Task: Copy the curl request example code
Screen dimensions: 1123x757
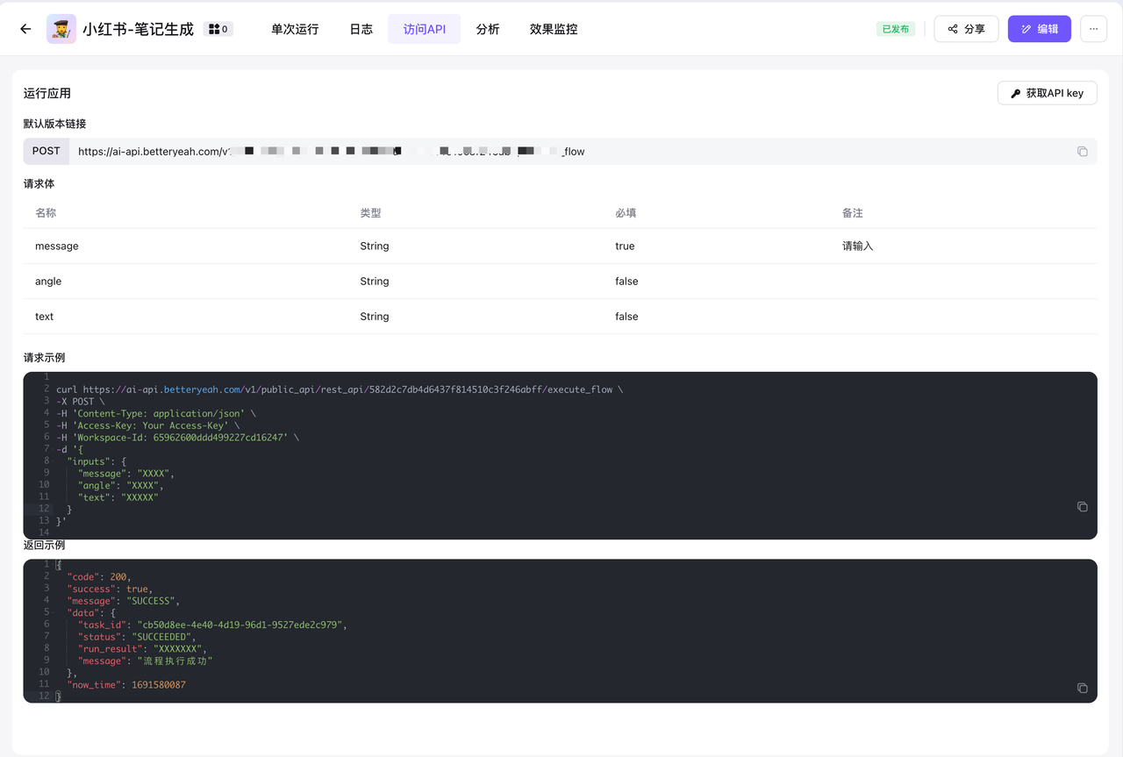Action: pos(1082,507)
